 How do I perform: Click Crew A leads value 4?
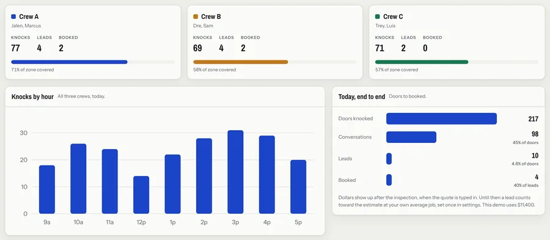[x=39, y=48]
